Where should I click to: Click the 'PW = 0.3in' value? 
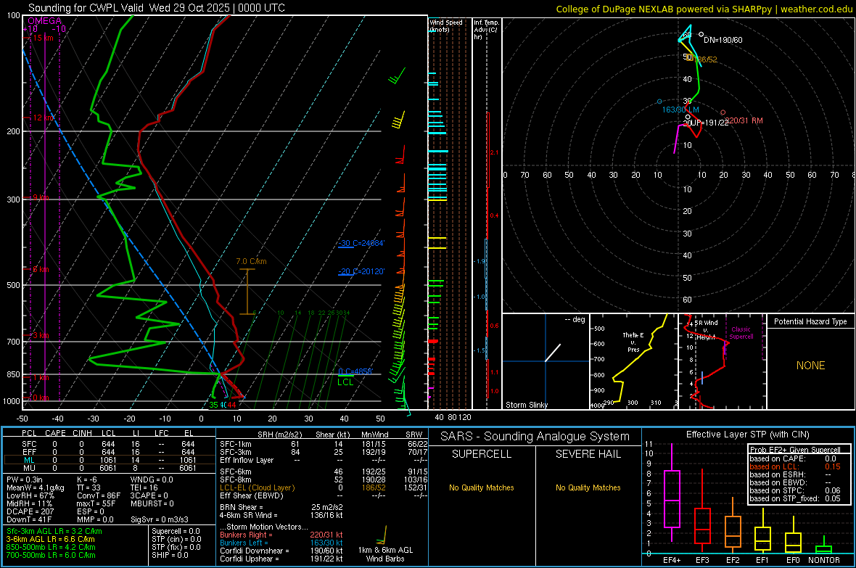[x=25, y=479]
